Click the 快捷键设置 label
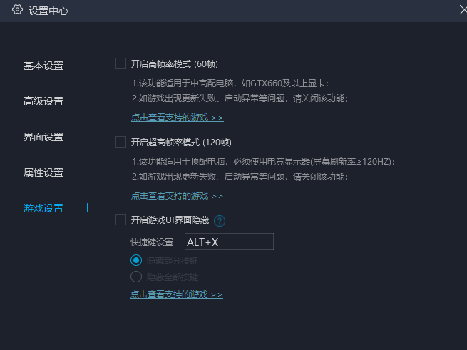Screen dimensions: 467x350 click(x=152, y=242)
